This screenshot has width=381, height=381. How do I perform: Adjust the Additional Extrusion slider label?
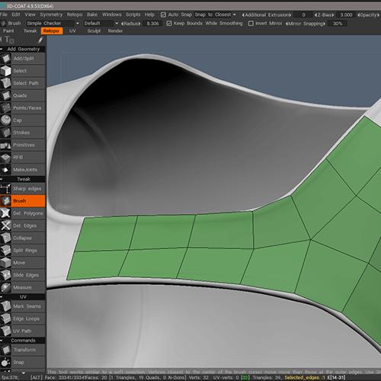(267, 14)
